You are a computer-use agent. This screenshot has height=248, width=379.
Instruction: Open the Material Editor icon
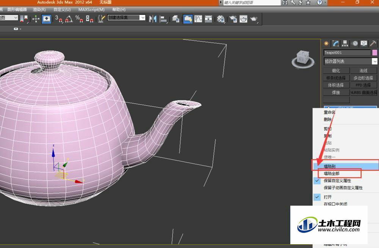coord(221,19)
